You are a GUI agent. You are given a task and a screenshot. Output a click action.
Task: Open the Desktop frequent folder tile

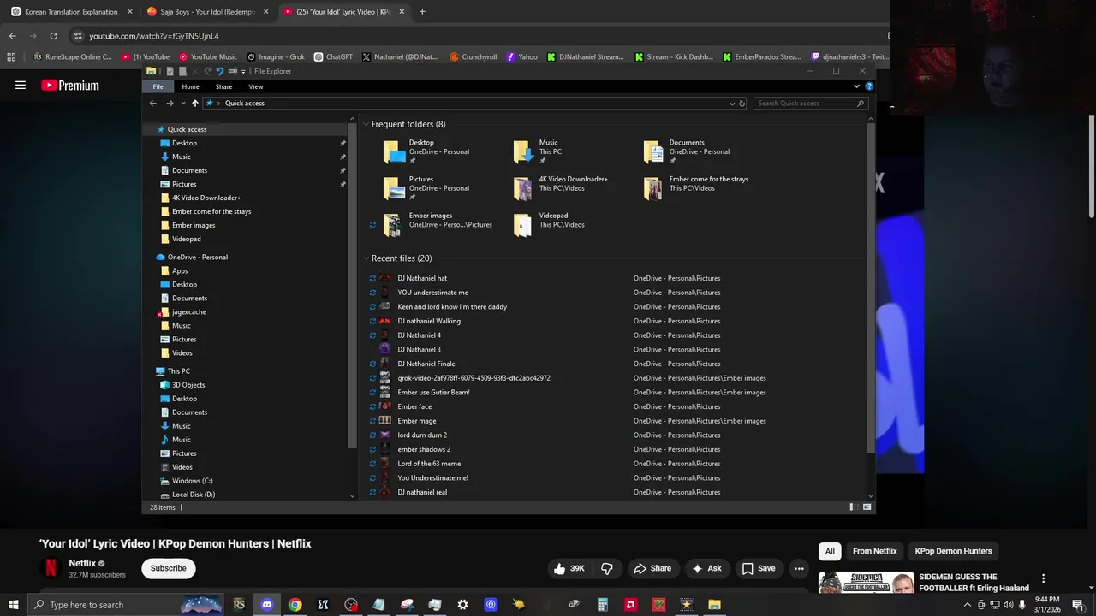click(x=428, y=151)
